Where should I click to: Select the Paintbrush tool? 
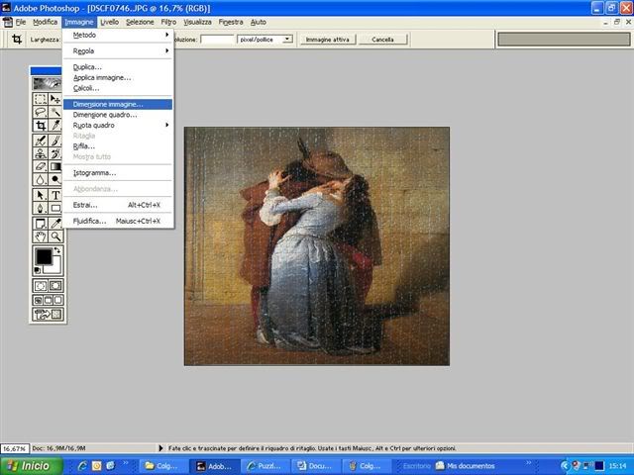pyautogui.click(x=55, y=141)
